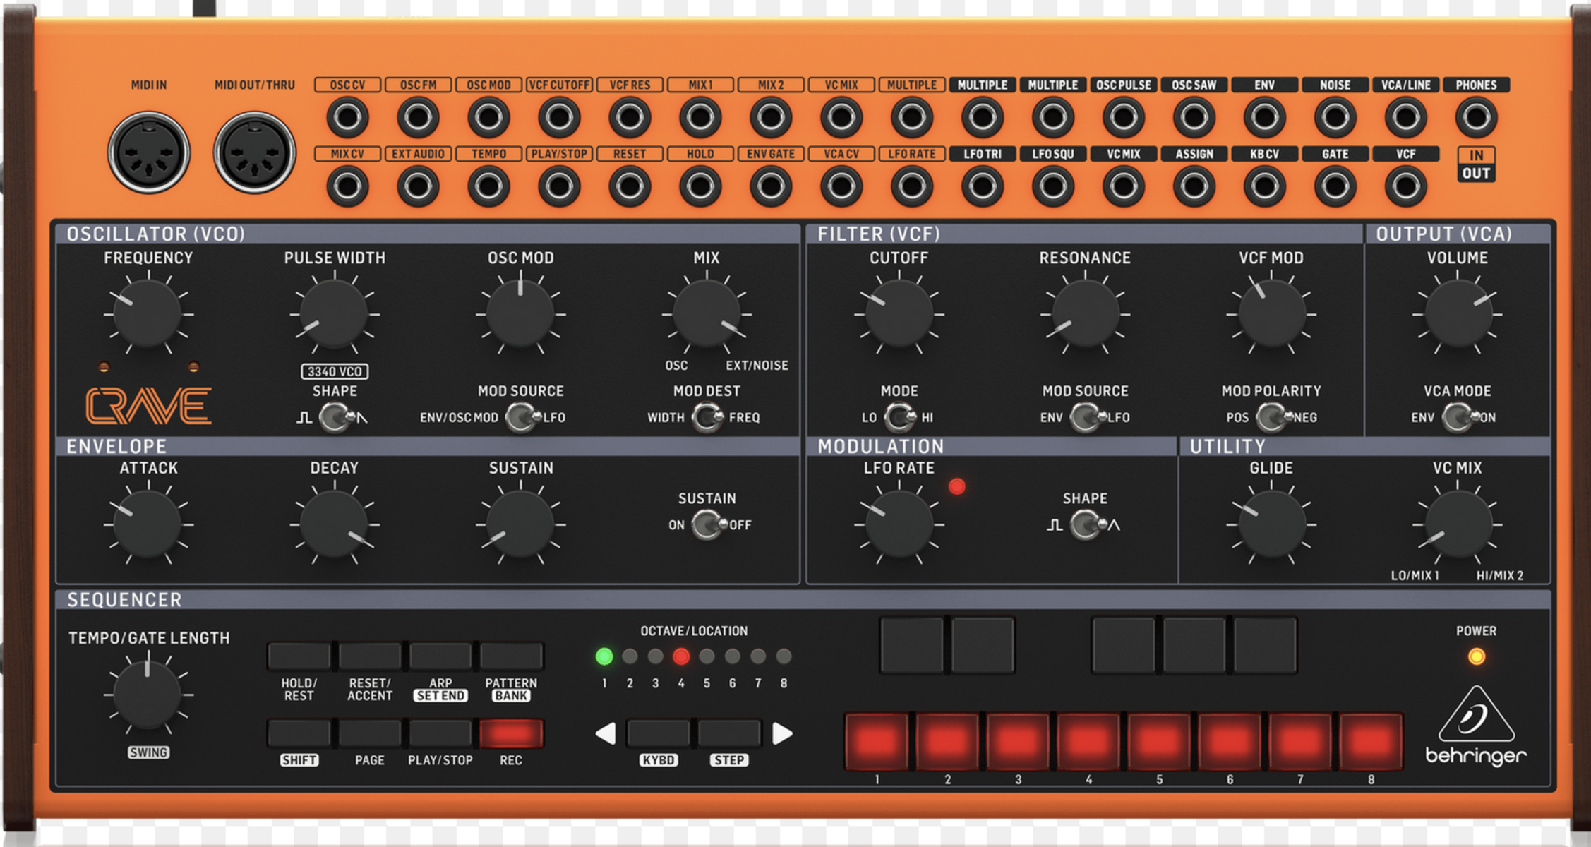Click the ASSIGN output jack
The image size is (1591, 847).
(x=1194, y=186)
